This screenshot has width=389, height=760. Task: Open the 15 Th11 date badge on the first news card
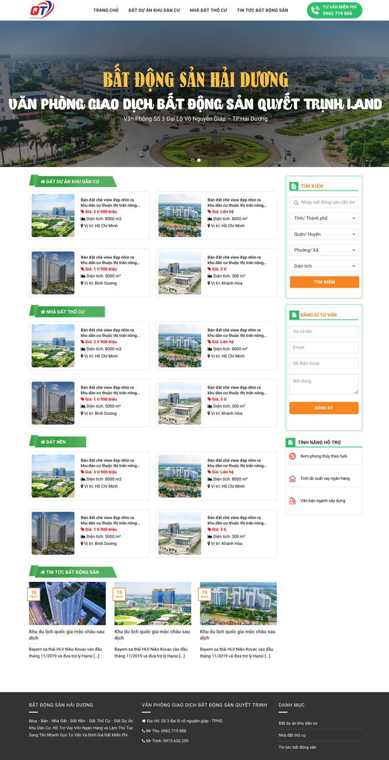coord(33,594)
